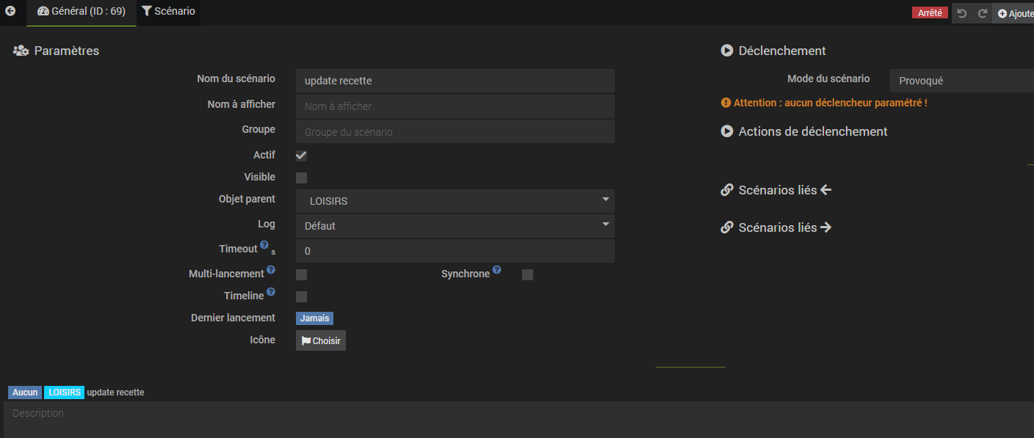Enable the Visible checkbox

(301, 178)
